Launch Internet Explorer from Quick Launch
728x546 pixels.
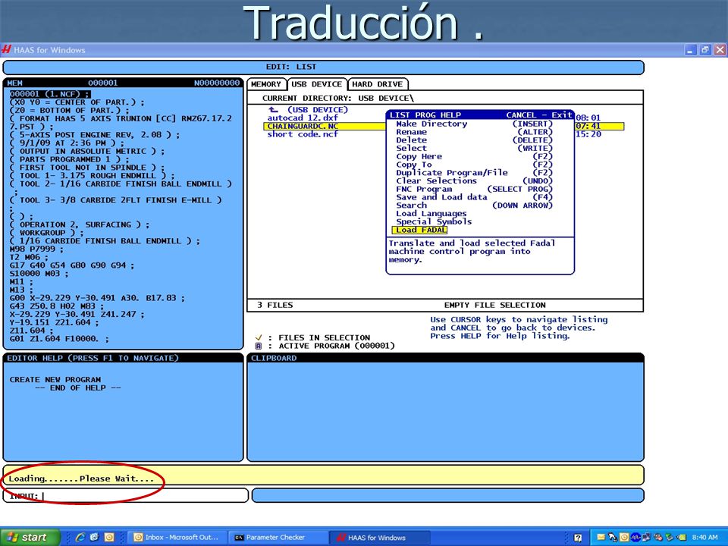[x=80, y=537]
